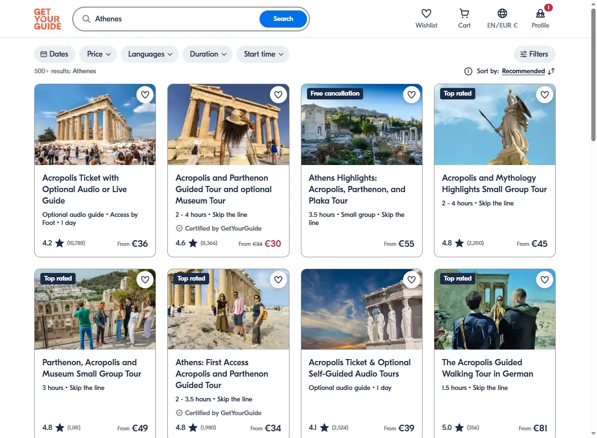Image resolution: width=597 pixels, height=438 pixels.
Task: Click the 5.0 star rating with 356 reviews
Action: coord(461,428)
